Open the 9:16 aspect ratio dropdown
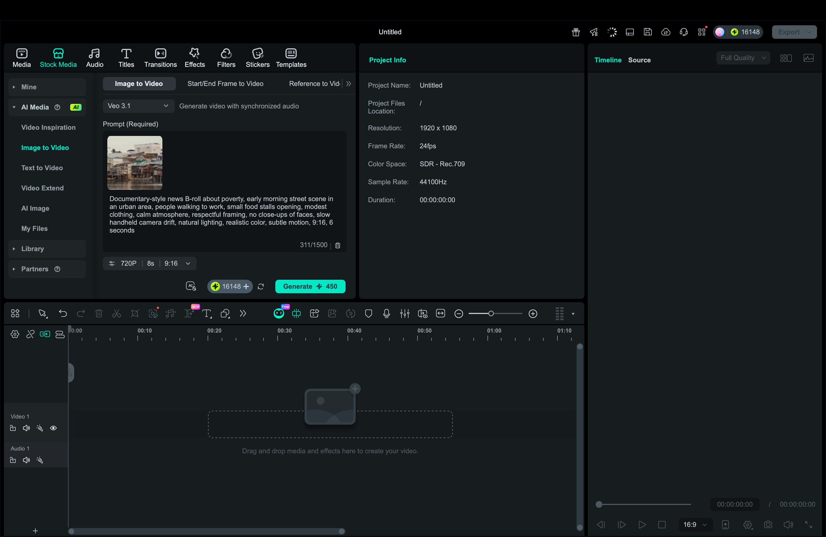826x537 pixels. (x=178, y=263)
